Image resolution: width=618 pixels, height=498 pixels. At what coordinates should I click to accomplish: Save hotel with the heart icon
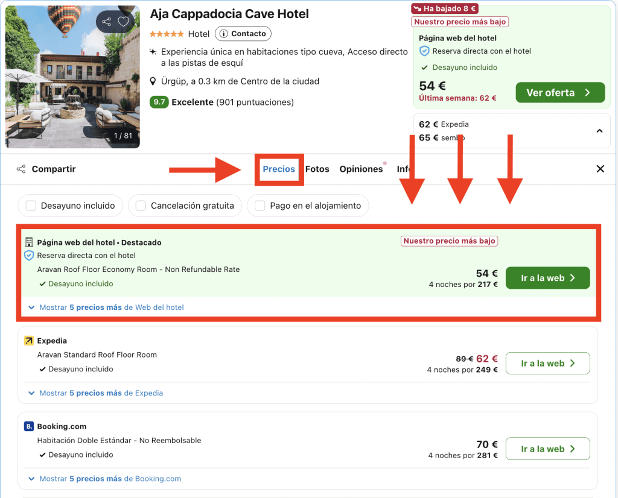tap(124, 22)
